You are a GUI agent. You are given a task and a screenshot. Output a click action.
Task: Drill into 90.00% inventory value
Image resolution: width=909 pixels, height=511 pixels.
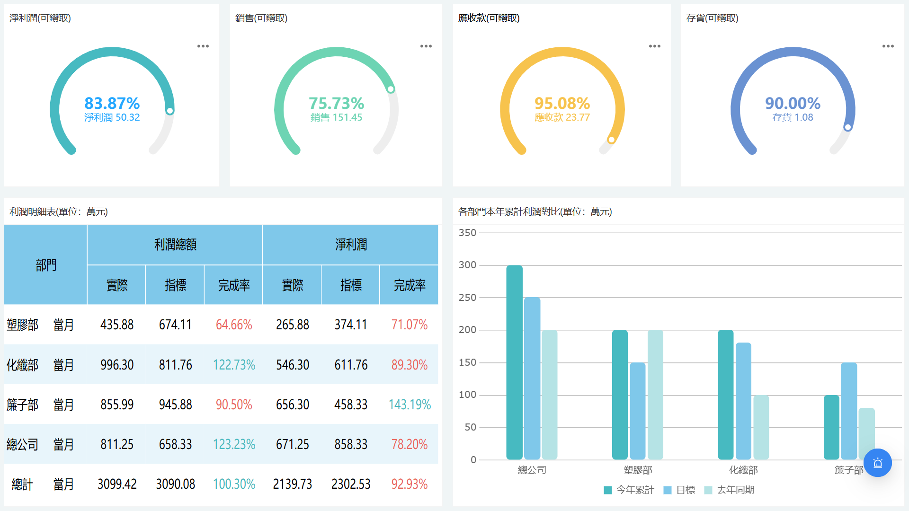click(x=793, y=103)
